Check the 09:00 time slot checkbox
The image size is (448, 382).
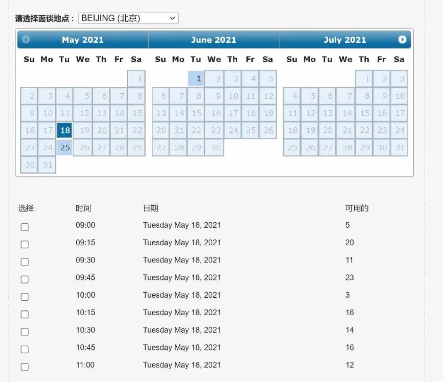click(25, 227)
